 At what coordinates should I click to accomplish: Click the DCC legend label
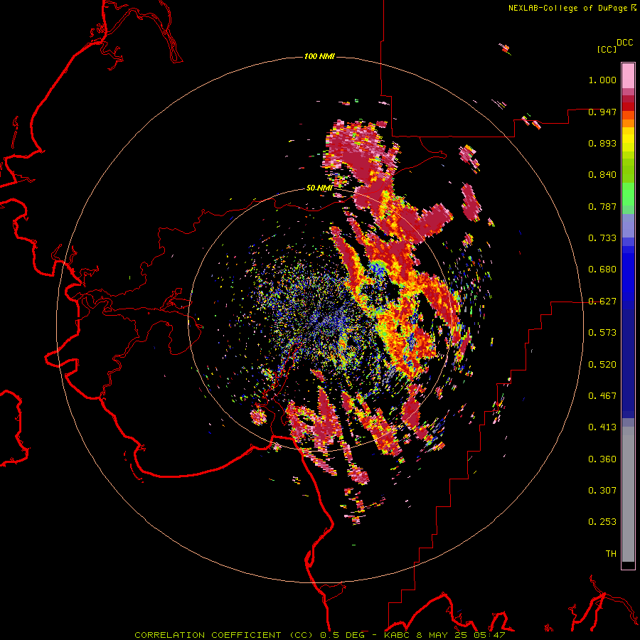(x=625, y=43)
